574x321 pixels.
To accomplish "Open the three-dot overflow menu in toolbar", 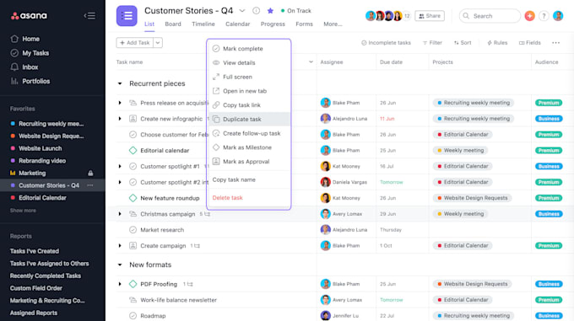I will [x=555, y=43].
